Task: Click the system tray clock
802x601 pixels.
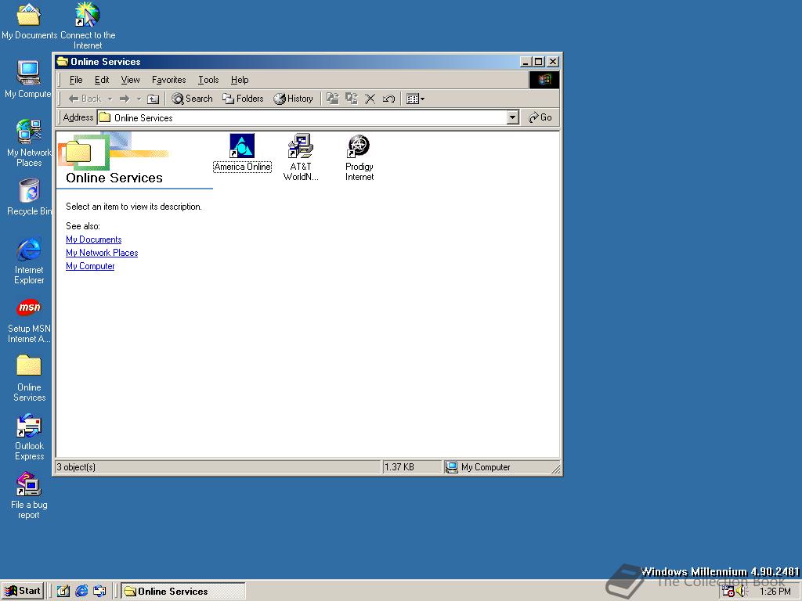Action: [775, 592]
